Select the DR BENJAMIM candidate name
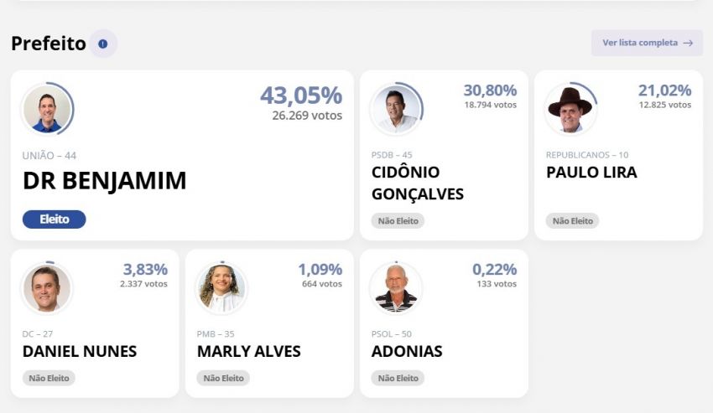713x413 pixels. tap(104, 181)
